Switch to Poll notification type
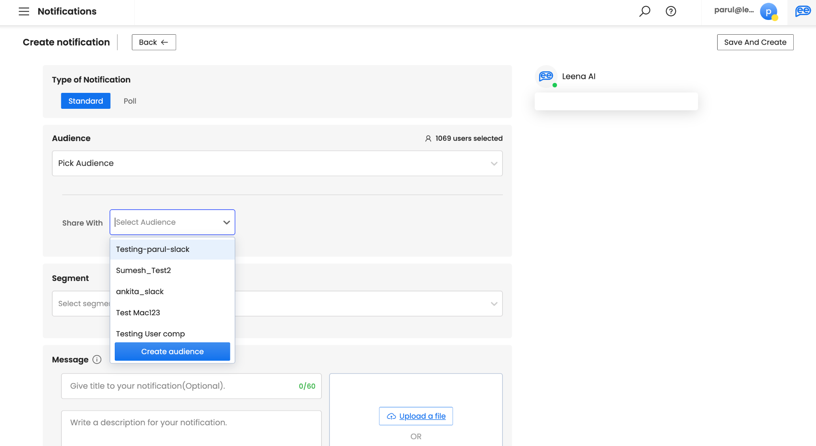Image resolution: width=816 pixels, height=446 pixels. [x=130, y=101]
